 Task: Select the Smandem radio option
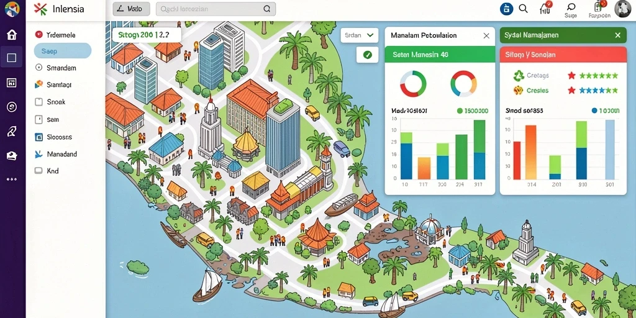[x=39, y=68]
